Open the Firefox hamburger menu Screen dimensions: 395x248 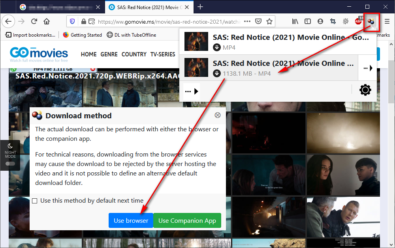coord(387,21)
